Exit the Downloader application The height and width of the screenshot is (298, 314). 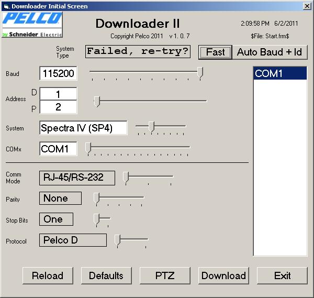click(x=282, y=275)
